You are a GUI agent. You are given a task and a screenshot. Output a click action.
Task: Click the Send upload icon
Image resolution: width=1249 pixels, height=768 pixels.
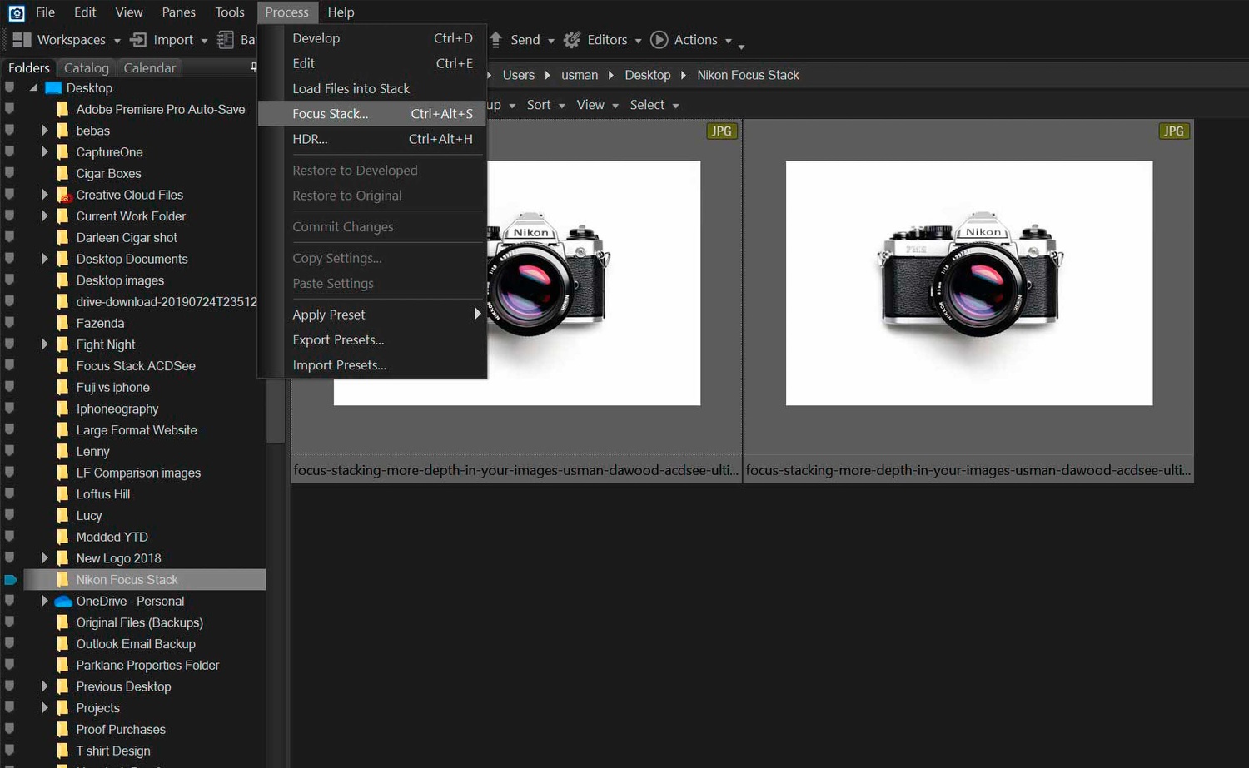pos(496,39)
